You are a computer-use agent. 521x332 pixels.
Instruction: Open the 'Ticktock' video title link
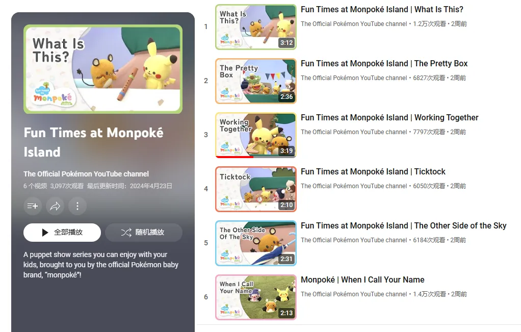(373, 171)
